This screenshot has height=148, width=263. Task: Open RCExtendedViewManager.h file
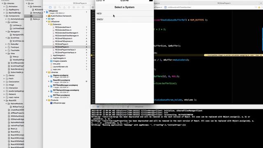click(67, 33)
